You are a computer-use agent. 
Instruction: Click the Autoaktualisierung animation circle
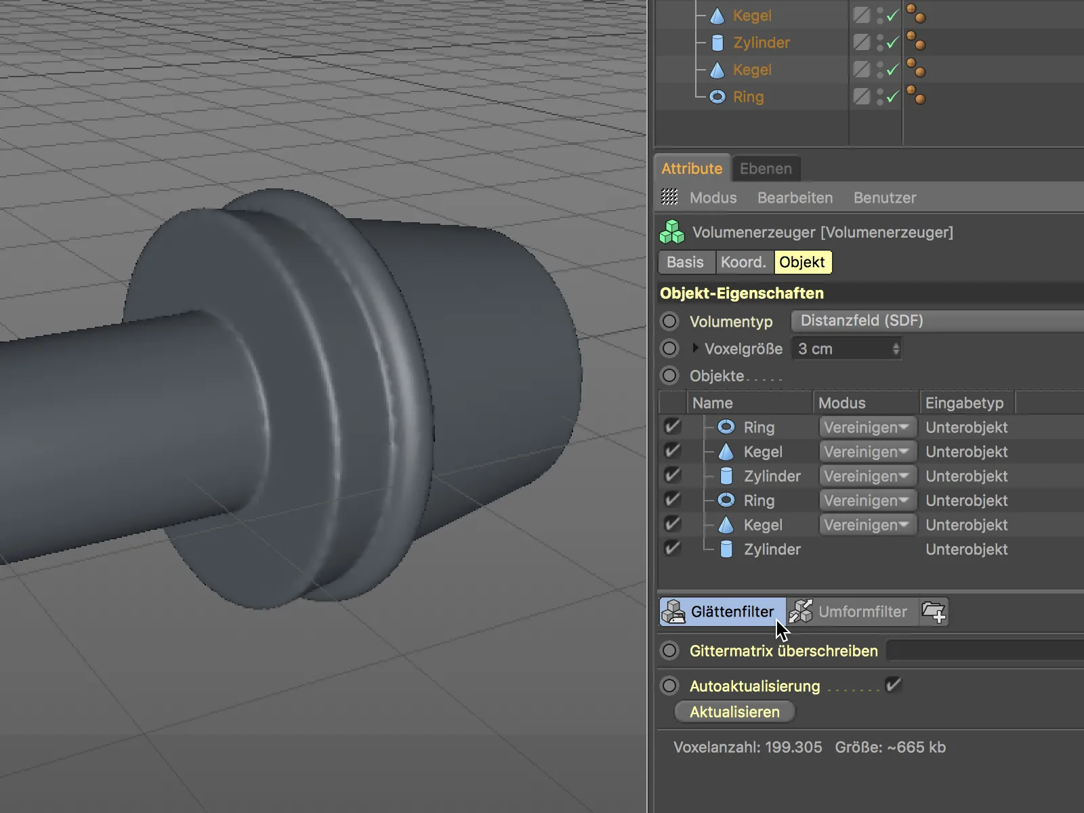669,686
